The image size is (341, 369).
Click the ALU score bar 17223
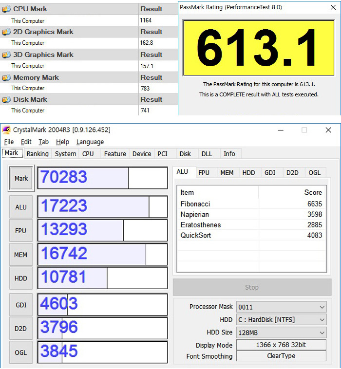tap(102, 206)
